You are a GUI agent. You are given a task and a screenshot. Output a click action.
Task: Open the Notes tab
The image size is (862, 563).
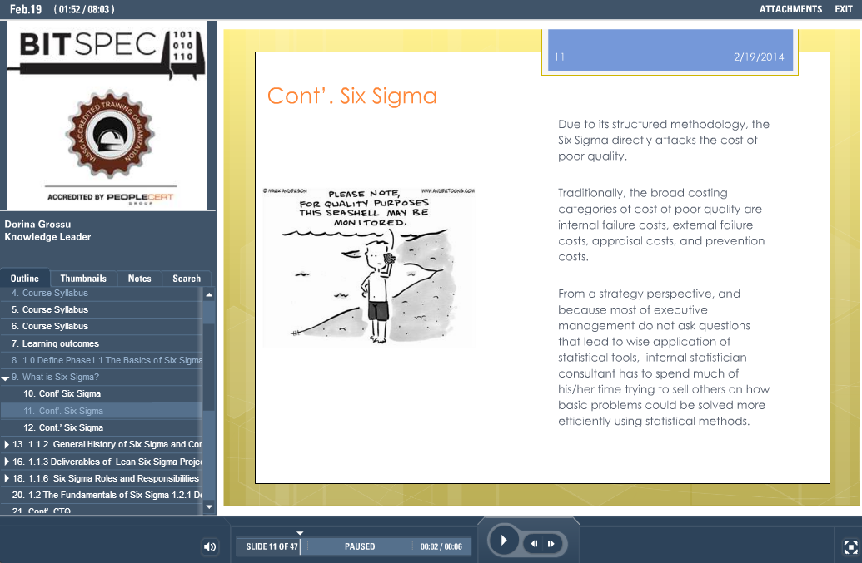pos(140,279)
